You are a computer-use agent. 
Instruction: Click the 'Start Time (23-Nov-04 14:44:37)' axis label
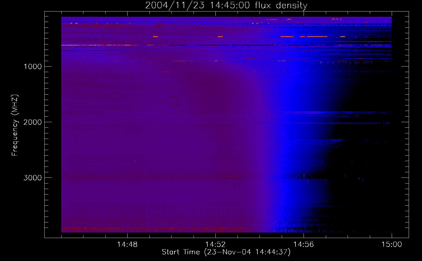pos(226,252)
